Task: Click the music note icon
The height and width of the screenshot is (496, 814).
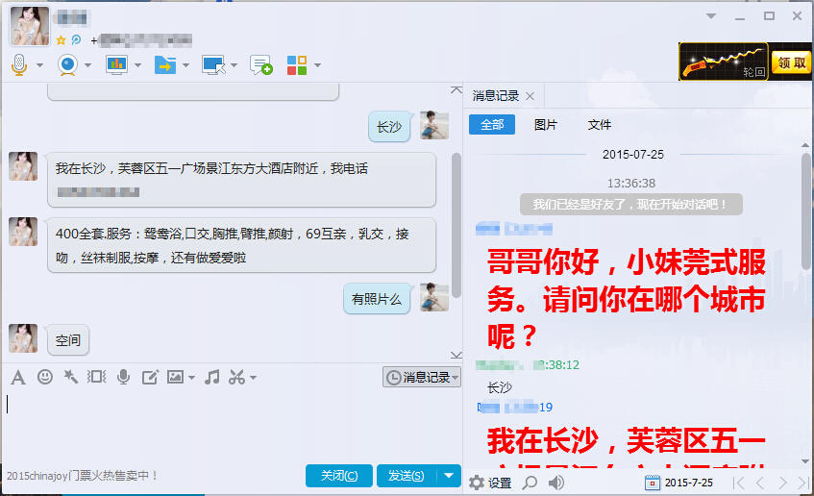Action: (x=211, y=377)
